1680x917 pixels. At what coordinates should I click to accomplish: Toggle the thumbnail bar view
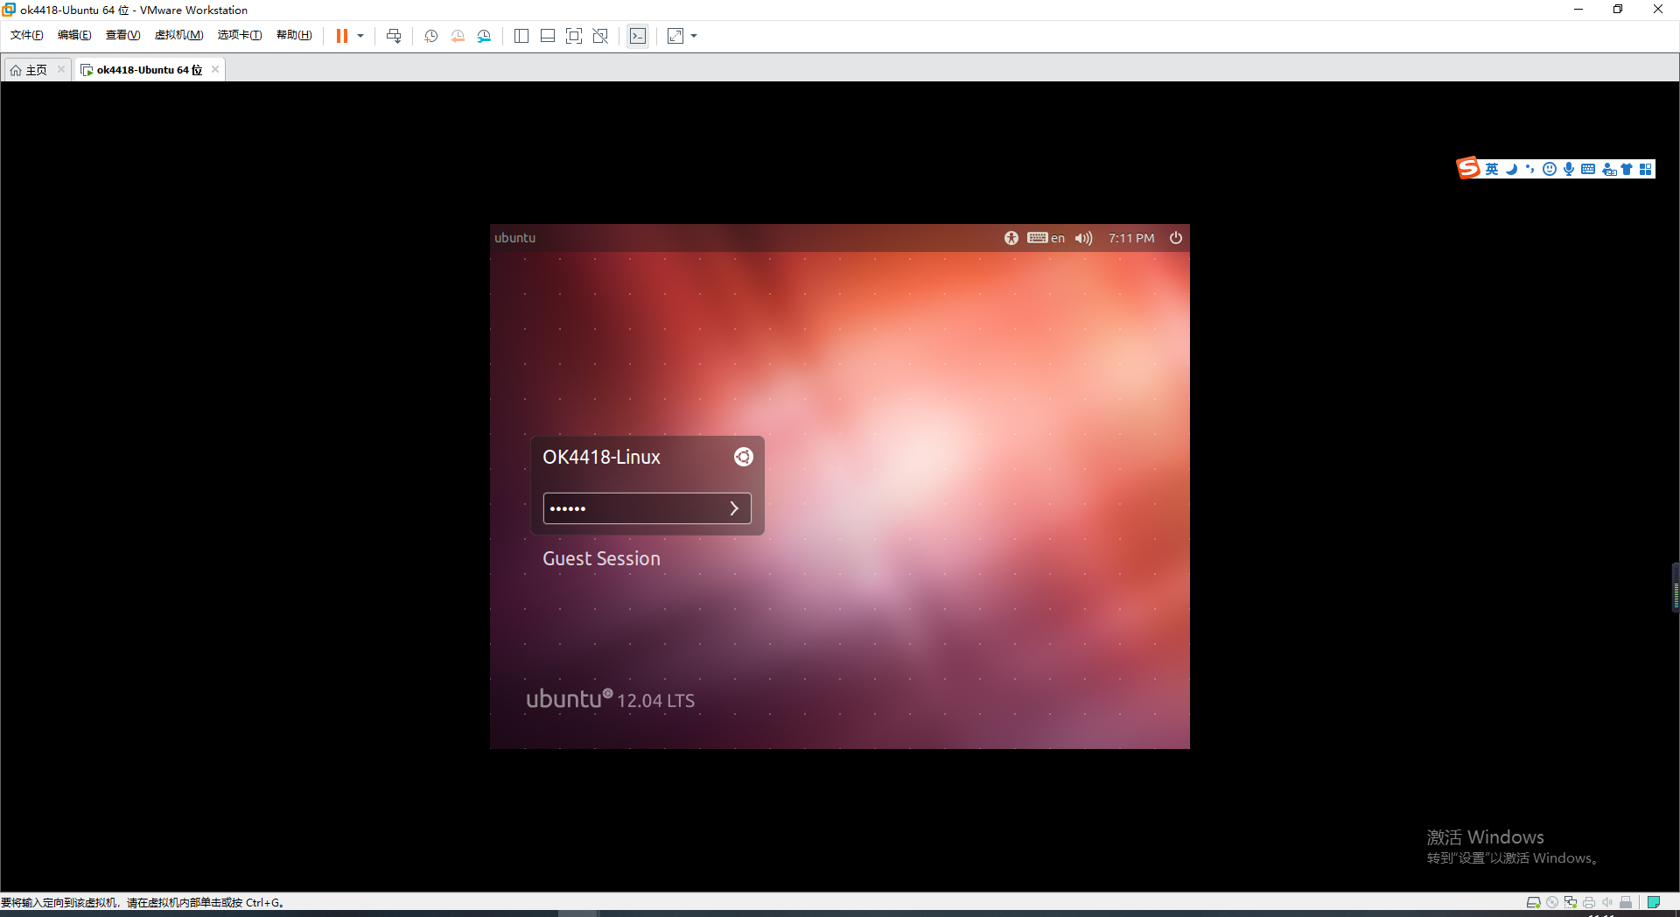click(x=548, y=36)
